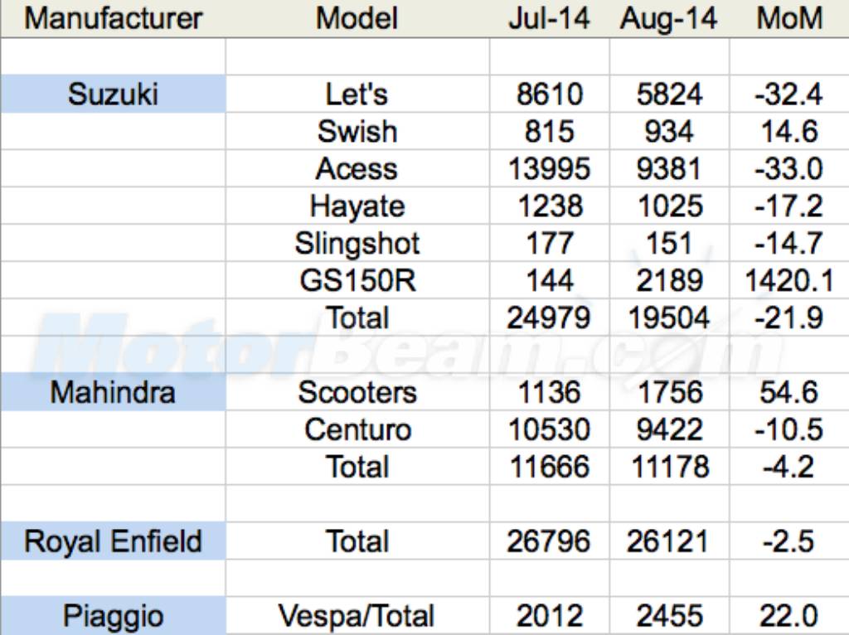Viewport: 849px width, 635px height.
Task: Select the Slingshot model cell
Action: point(357,244)
